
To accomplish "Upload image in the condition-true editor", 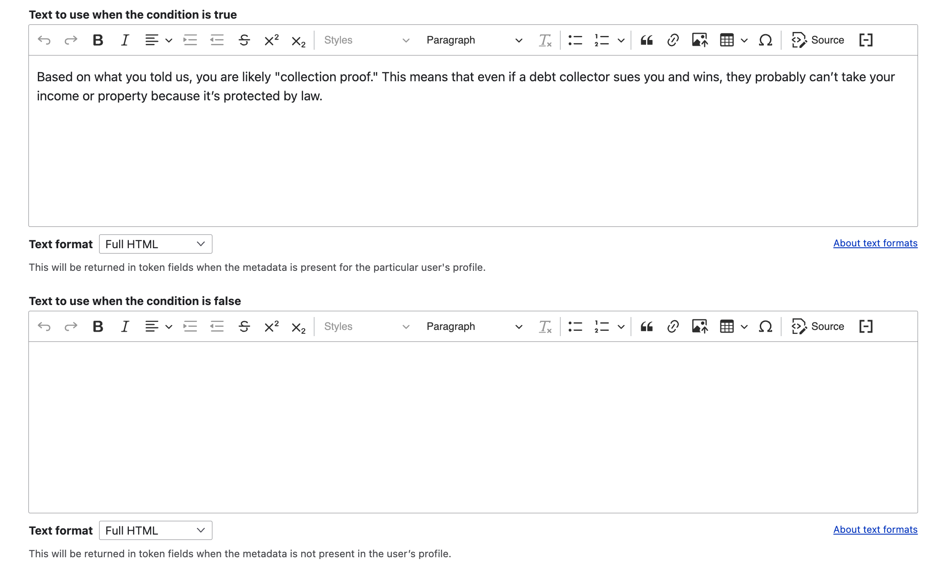I will [x=700, y=40].
